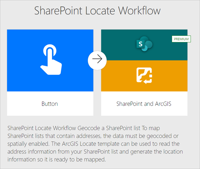This screenshot has height=169, width=200.
Task: Click the ArcGIS connector icon
Action: point(144,76)
